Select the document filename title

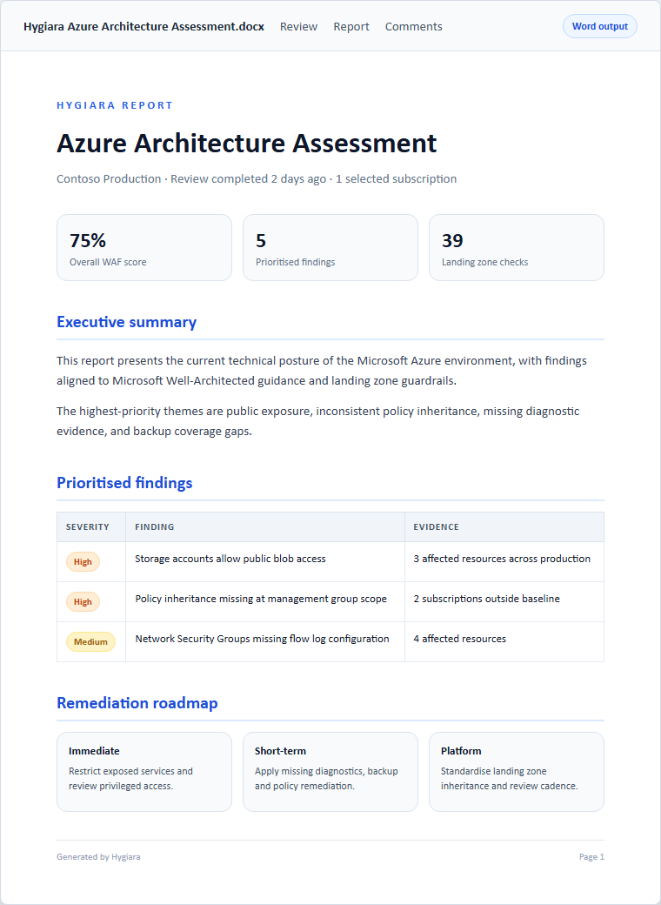(144, 27)
